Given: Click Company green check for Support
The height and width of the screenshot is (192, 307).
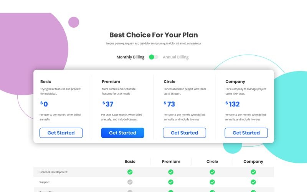Looking at the screenshot, I should (253, 182).
